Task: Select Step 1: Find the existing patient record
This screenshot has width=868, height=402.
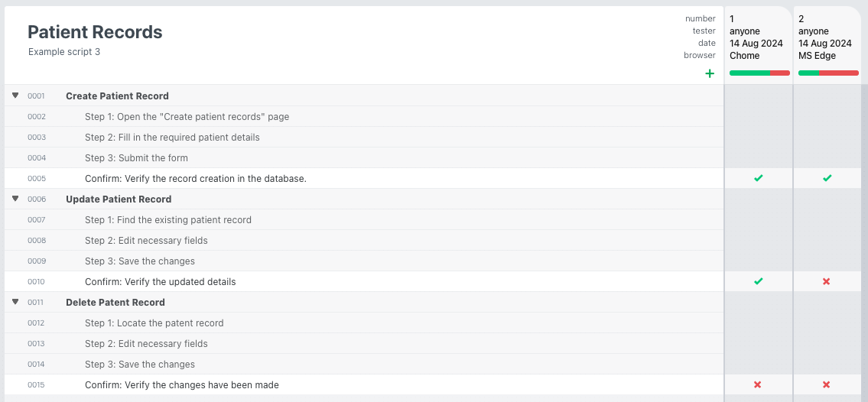Action: point(168,220)
